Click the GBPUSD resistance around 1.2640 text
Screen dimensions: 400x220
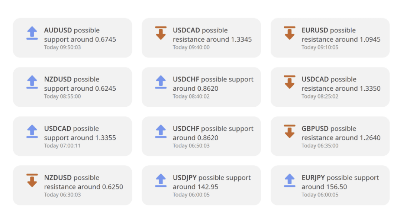[x=341, y=133]
